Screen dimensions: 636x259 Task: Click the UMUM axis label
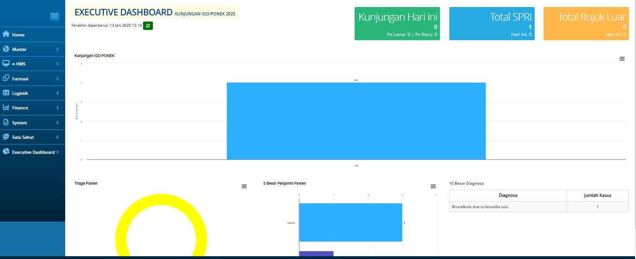click(x=291, y=223)
